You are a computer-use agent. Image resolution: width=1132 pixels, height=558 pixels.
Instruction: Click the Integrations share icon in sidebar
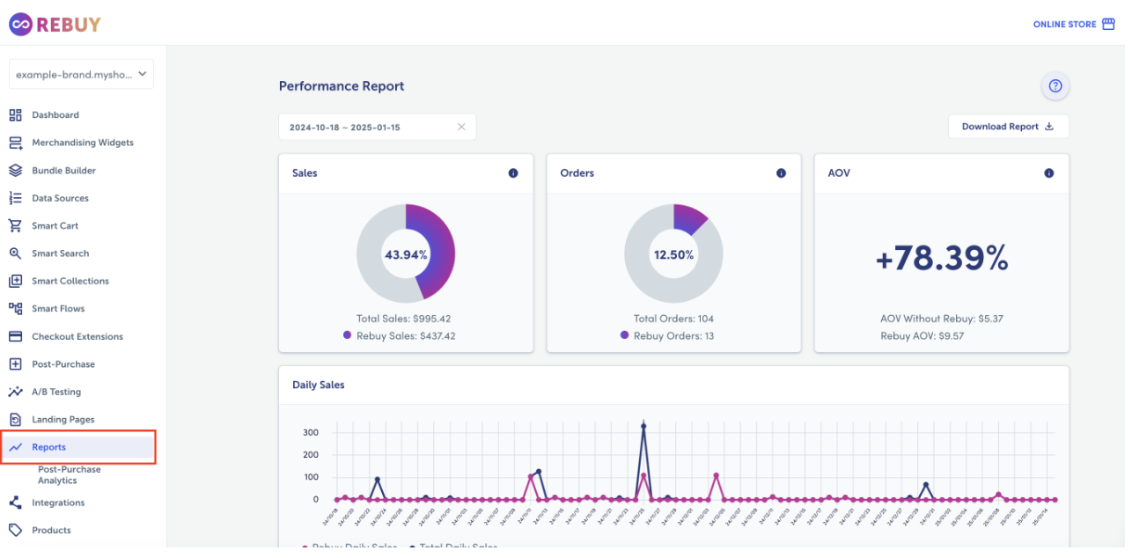pyautogui.click(x=15, y=503)
